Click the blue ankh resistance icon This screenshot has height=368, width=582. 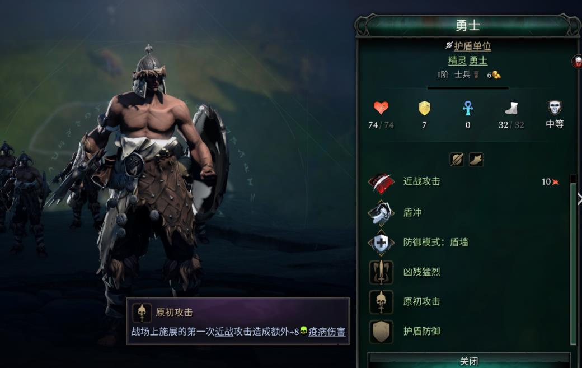[x=468, y=108]
